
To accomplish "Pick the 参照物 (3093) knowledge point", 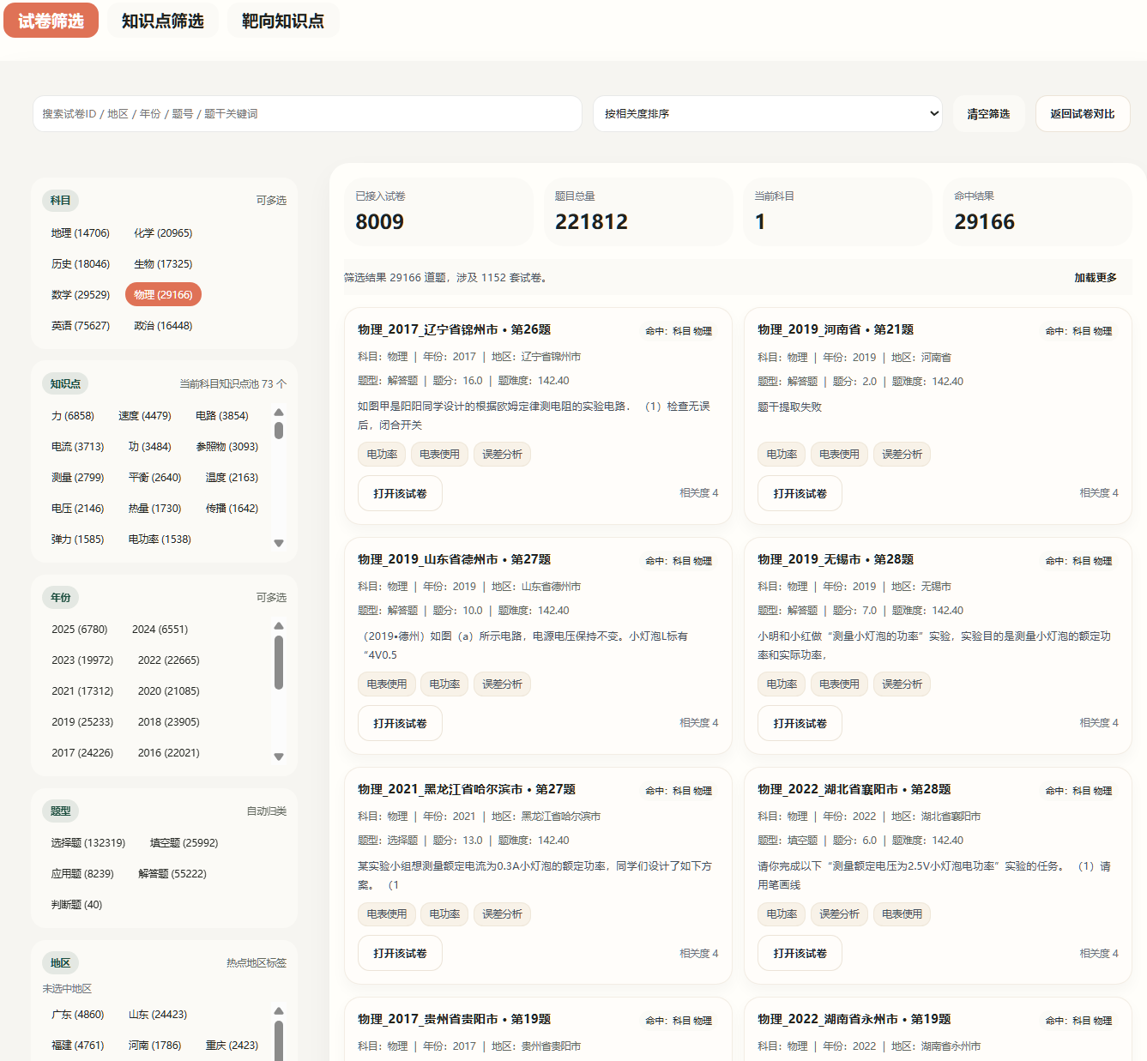I will coord(227,447).
